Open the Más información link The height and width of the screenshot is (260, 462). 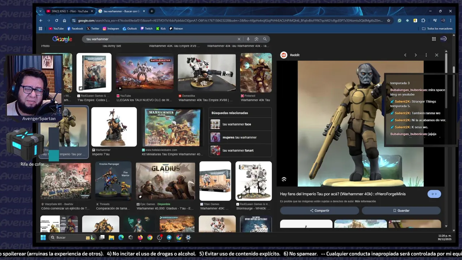pyautogui.click(x=365, y=201)
